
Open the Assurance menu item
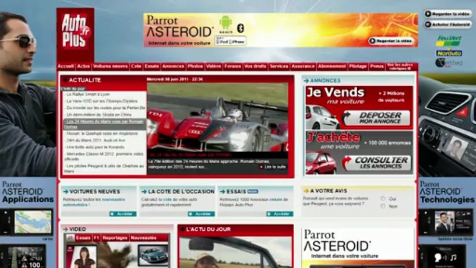[303, 66]
